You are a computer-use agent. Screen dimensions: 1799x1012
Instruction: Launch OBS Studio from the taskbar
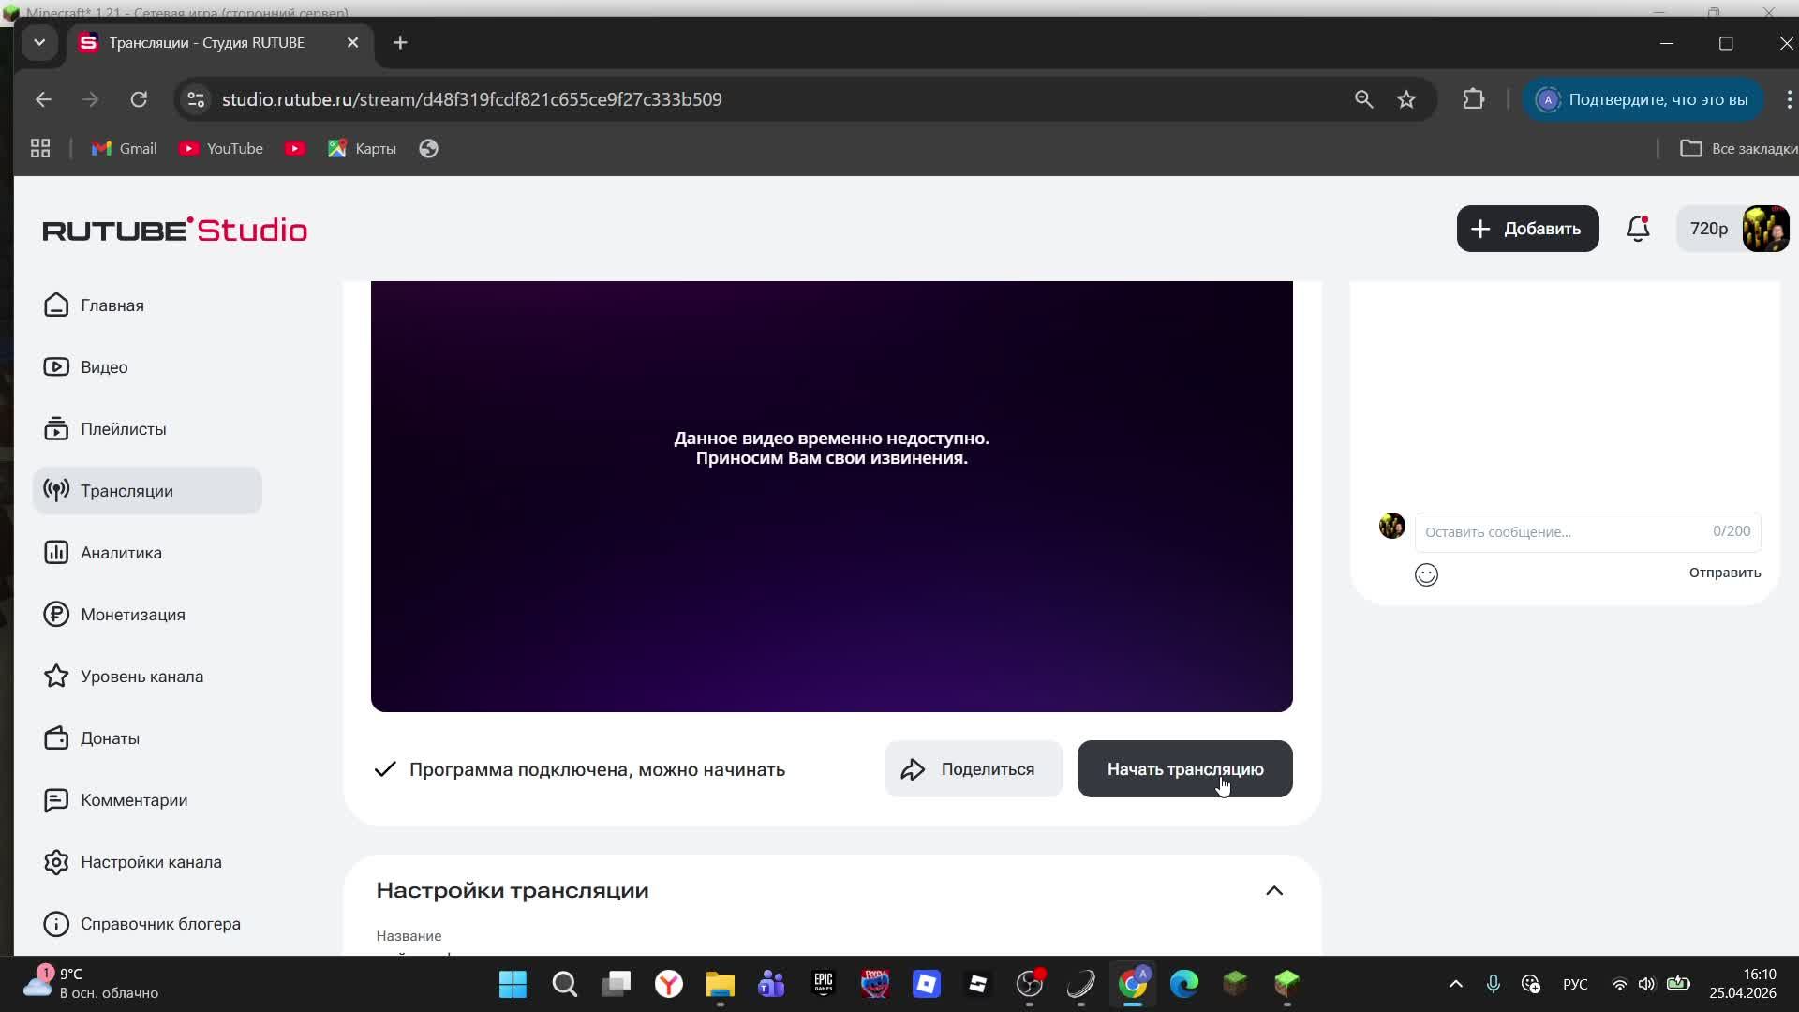[1030, 984]
